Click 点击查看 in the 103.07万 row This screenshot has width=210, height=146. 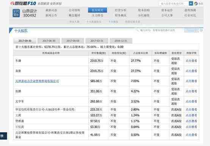[191, 115]
